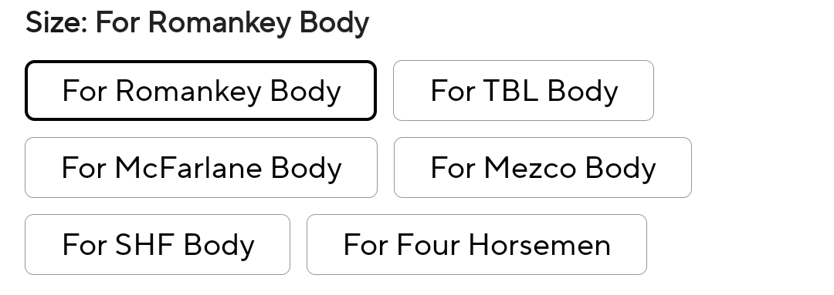Switch size to Mezco Body
Image resolution: width=834 pixels, height=295 pixels.
click(x=543, y=168)
